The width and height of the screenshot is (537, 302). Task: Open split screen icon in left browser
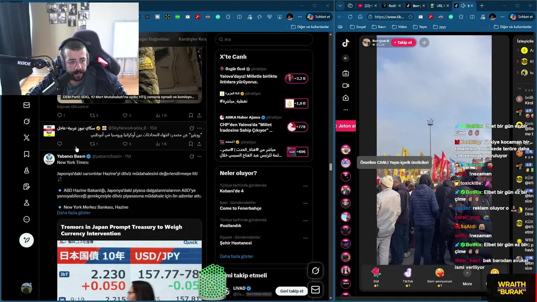pyautogui.click(x=239, y=17)
